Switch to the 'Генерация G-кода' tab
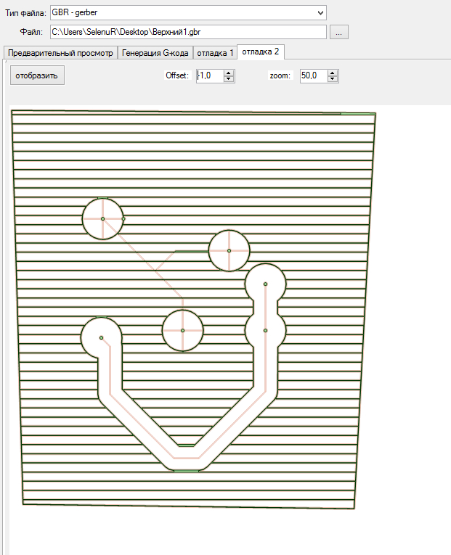This screenshot has height=555, width=451. (x=155, y=53)
